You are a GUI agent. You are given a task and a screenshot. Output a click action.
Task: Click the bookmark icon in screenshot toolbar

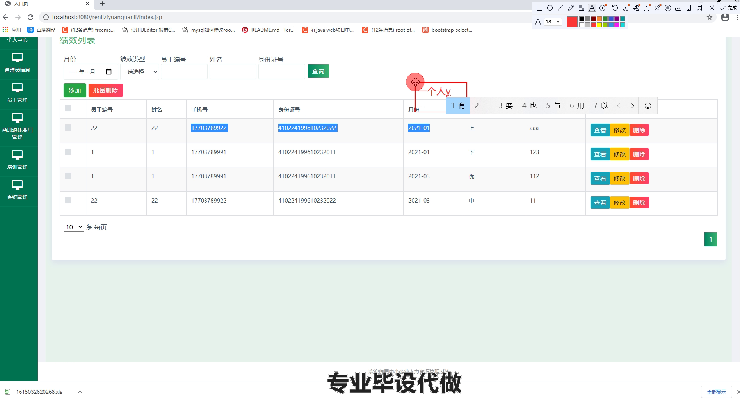699,8
